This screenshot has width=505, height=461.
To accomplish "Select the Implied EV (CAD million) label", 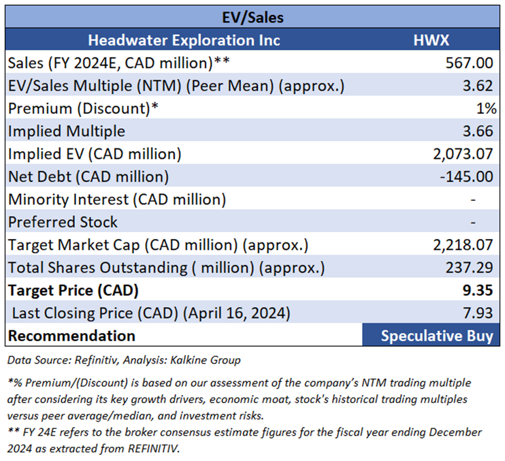I will point(95,154).
